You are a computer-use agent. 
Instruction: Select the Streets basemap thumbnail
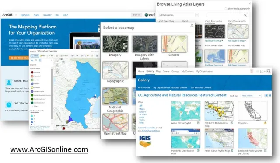click(x=174, y=44)
